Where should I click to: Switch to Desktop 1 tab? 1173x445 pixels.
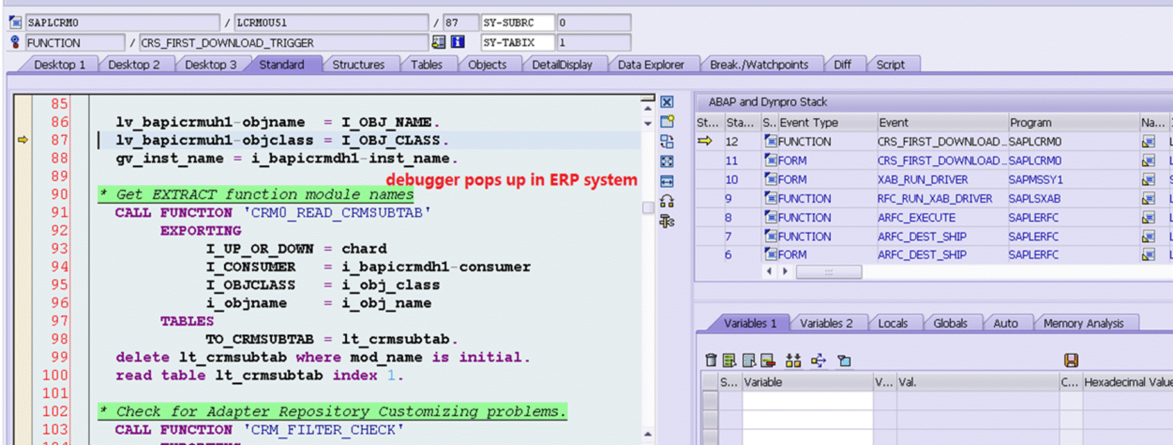60,65
